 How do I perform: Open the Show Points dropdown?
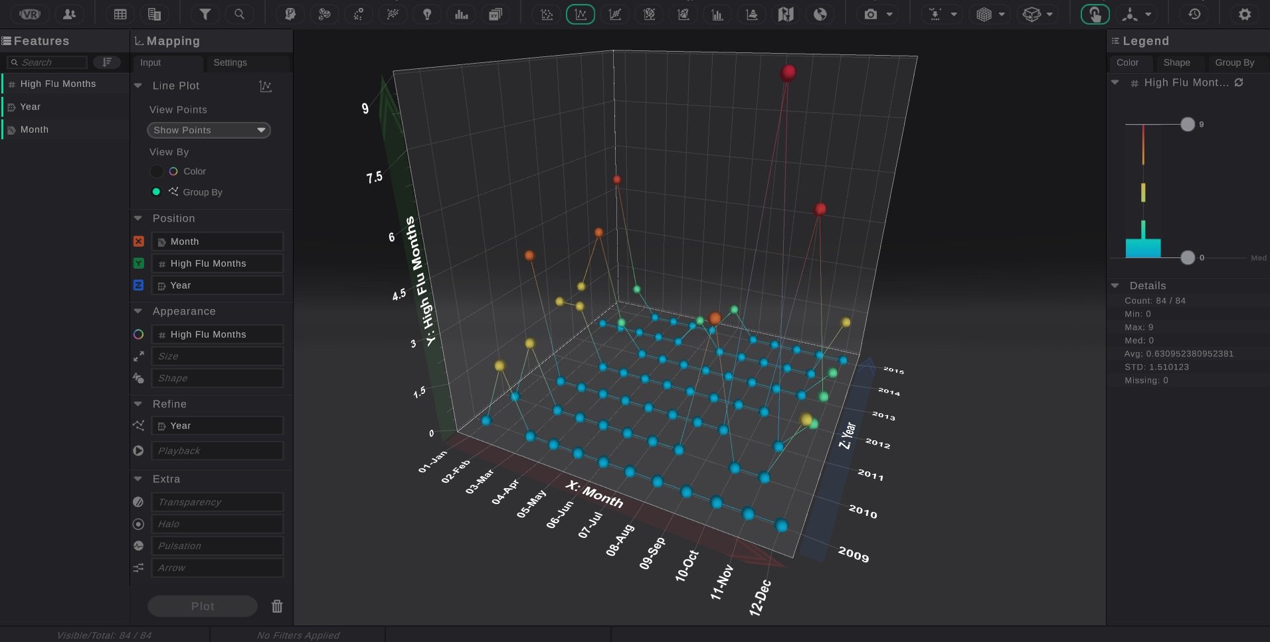pyautogui.click(x=209, y=130)
